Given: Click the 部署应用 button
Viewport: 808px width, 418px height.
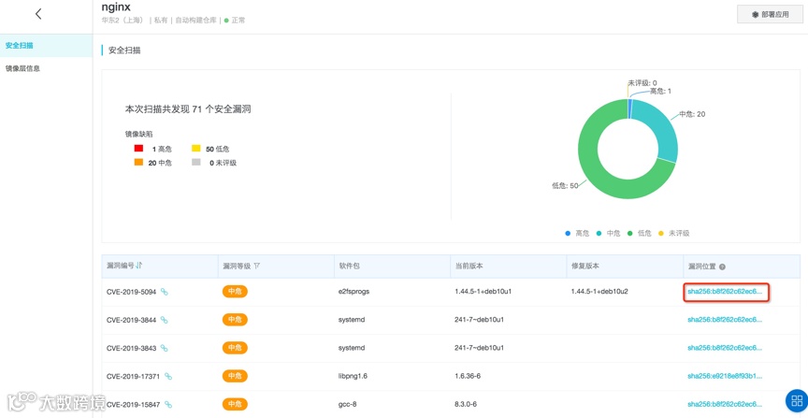Looking at the screenshot, I should click(770, 14).
